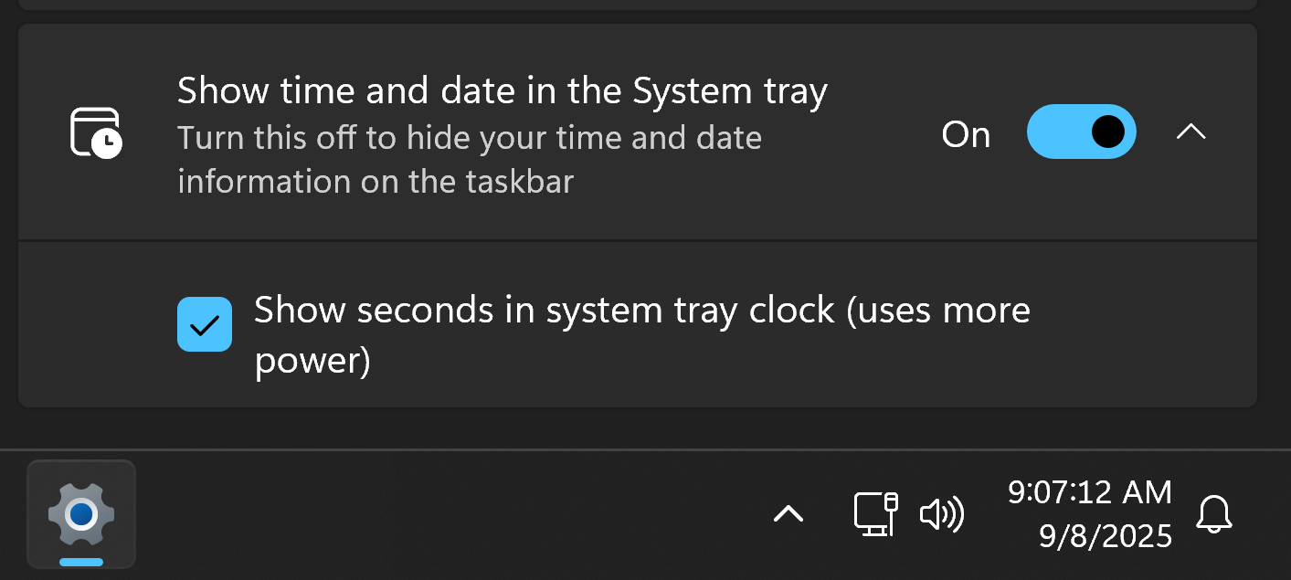The image size is (1291, 580).
Task: Click the blue indicator under Settings icon
Action: pyautogui.click(x=81, y=562)
